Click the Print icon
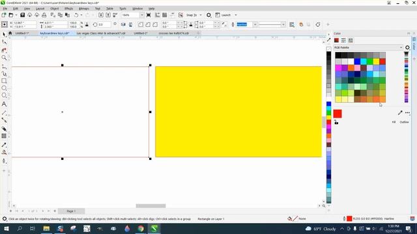 click(x=44, y=15)
